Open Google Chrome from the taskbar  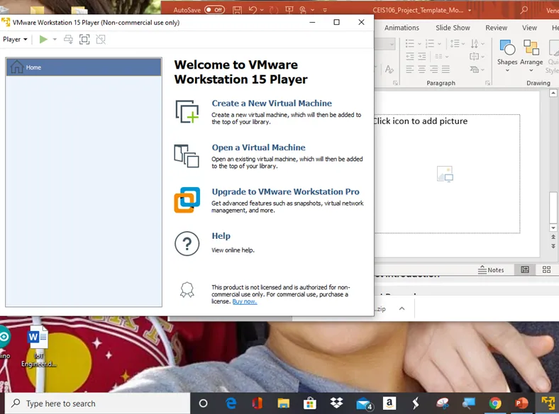495,403
